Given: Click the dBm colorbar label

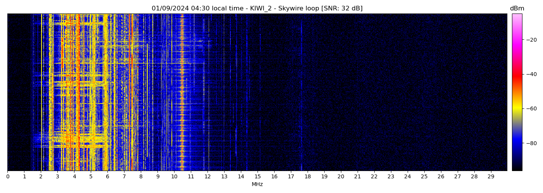Looking at the screenshot, I should (x=517, y=8).
